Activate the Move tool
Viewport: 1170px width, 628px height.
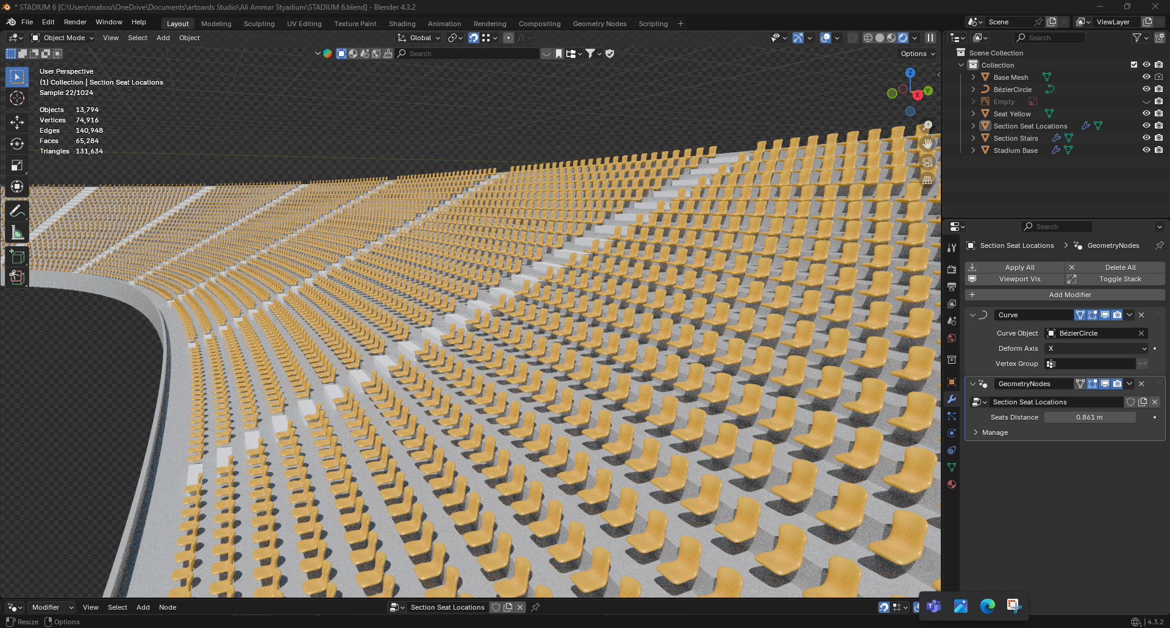tap(17, 122)
